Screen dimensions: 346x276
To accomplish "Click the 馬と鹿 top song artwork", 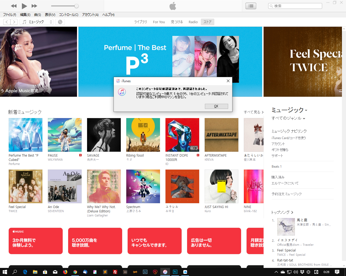I will pos(286,227).
